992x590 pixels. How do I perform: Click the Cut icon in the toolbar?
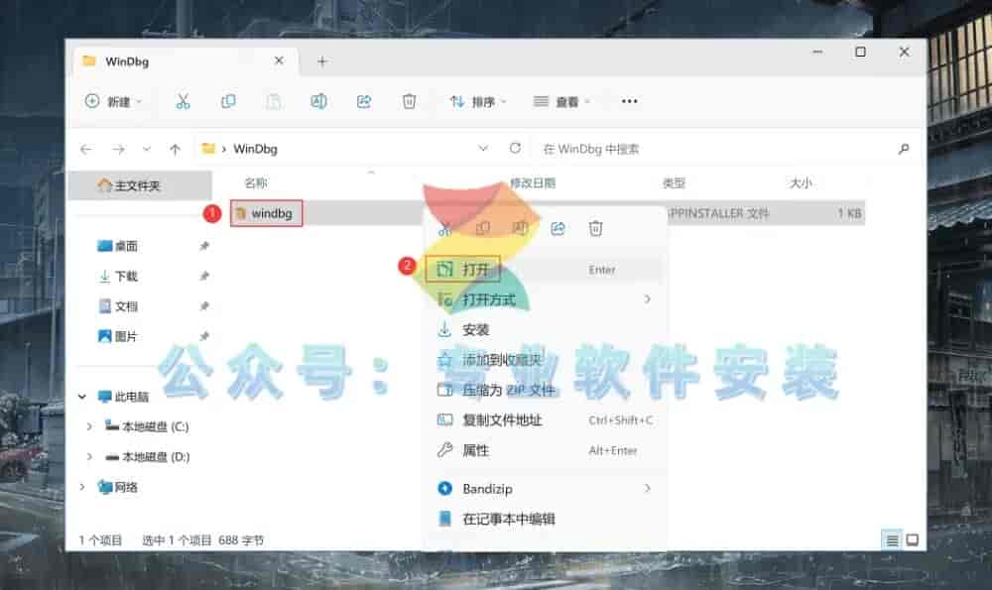click(183, 101)
